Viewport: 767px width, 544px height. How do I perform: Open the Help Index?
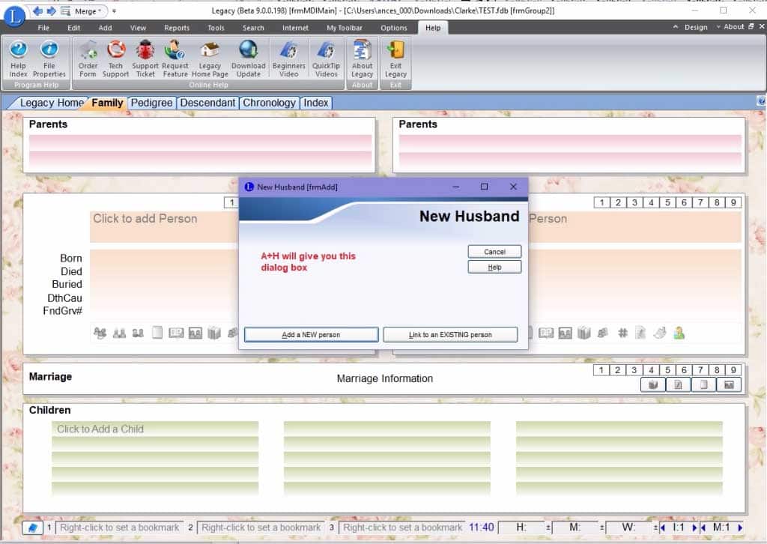click(x=18, y=58)
